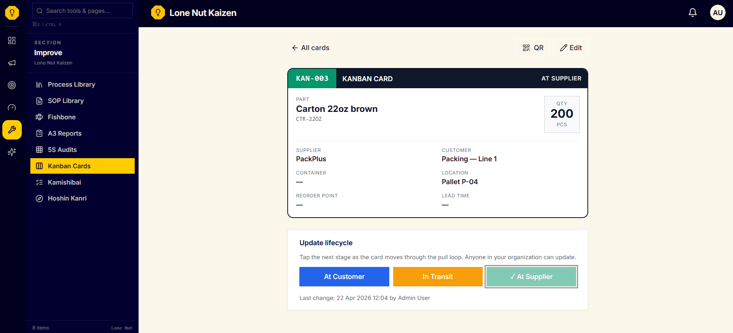Click the Hoshin Kanri compass icon
The image size is (733, 333).
pos(39,199)
